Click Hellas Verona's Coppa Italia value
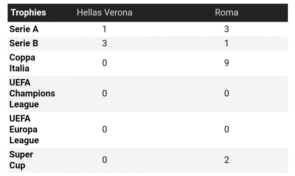 (104, 63)
